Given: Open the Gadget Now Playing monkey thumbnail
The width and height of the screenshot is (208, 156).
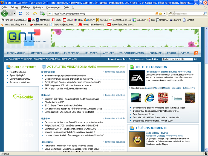Looking at the screenshot, I should pos(137,139).
